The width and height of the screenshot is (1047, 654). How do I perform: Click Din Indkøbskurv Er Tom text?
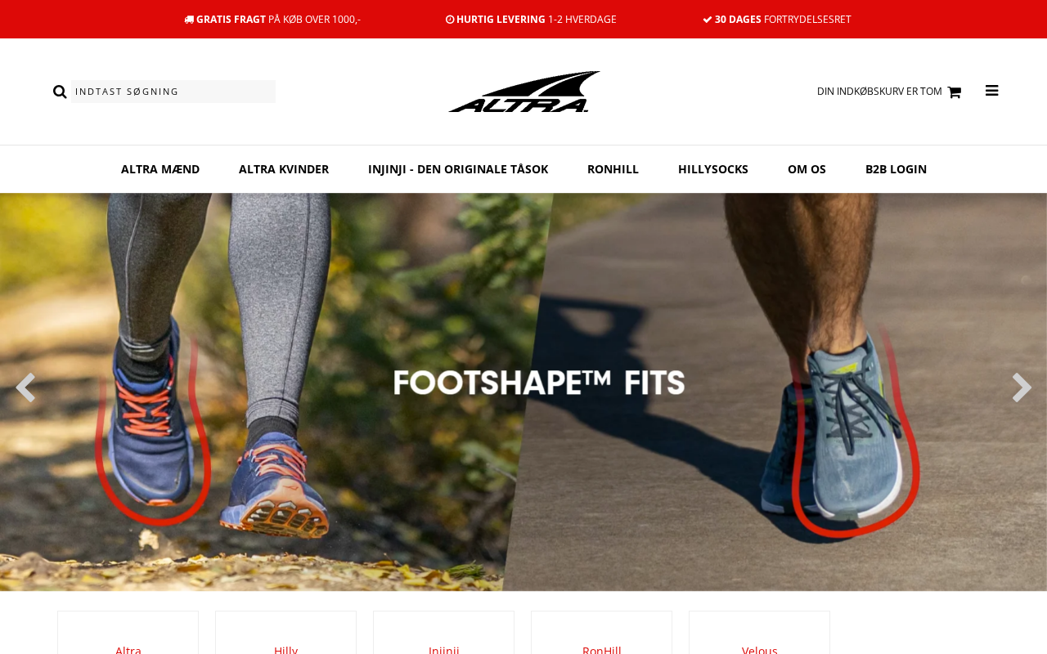pyautogui.click(x=879, y=92)
